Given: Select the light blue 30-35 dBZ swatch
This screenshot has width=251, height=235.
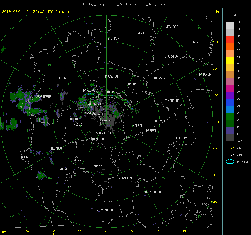Looking at the screenshot, I should 230,109.
